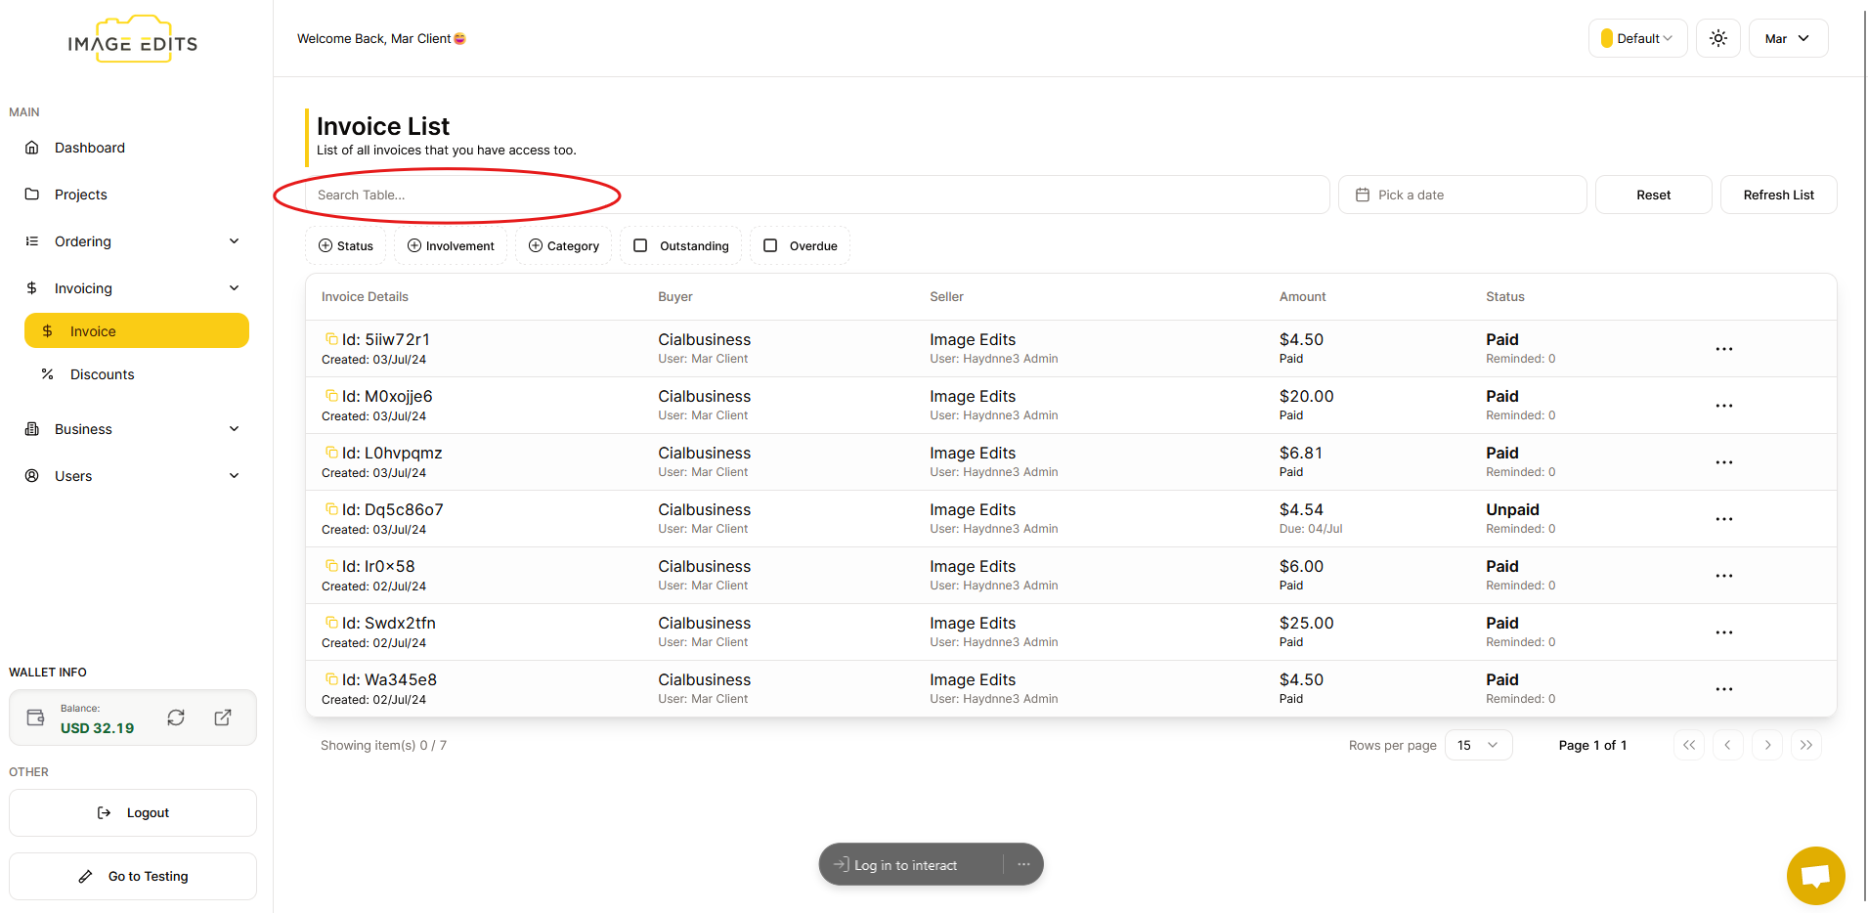Screen dimensions: 1868x913
Task: Open the Rows per page dropdown
Action: tap(1478, 745)
